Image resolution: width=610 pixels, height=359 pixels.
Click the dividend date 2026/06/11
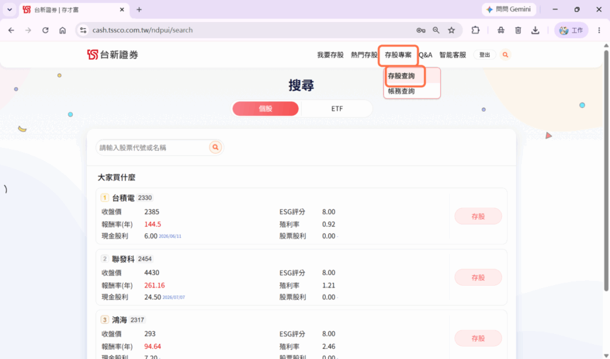tap(170, 236)
